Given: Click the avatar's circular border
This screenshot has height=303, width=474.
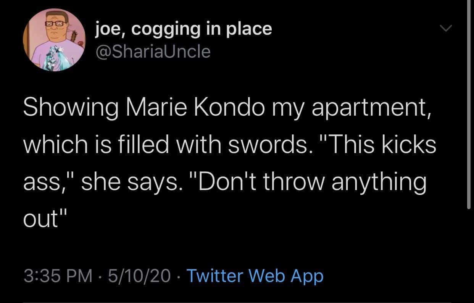Looking at the screenshot, I should coord(55,10).
